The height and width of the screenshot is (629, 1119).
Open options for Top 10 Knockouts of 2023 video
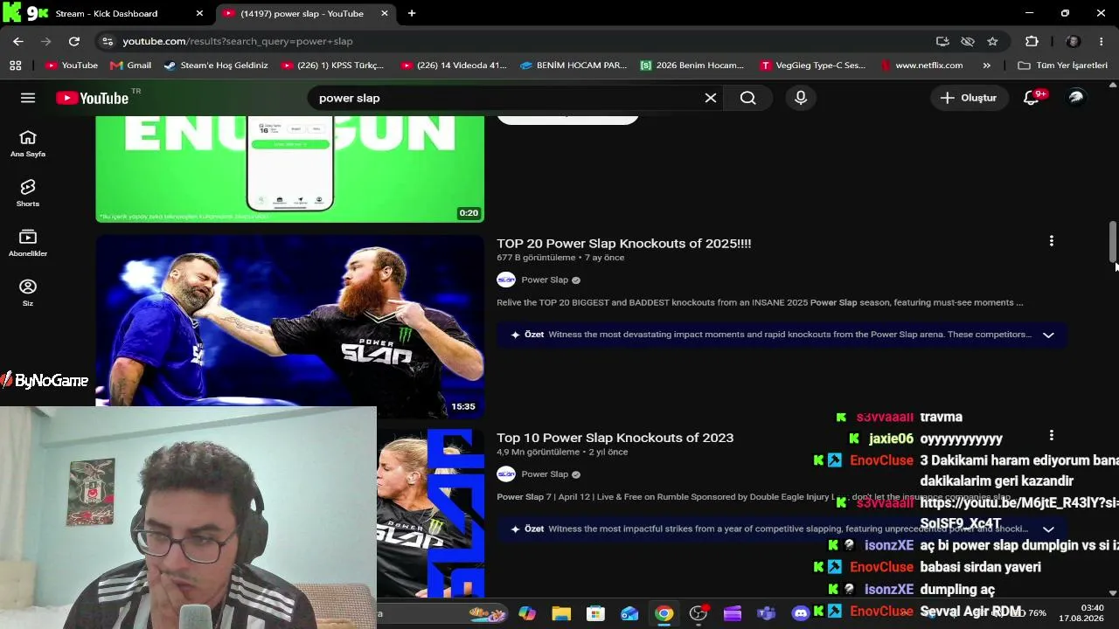[x=1052, y=435]
